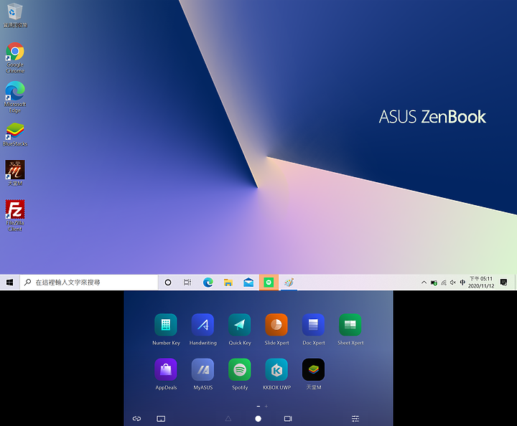Launch Handwriting app in ScreenPad
The image size is (517, 426).
click(202, 329)
